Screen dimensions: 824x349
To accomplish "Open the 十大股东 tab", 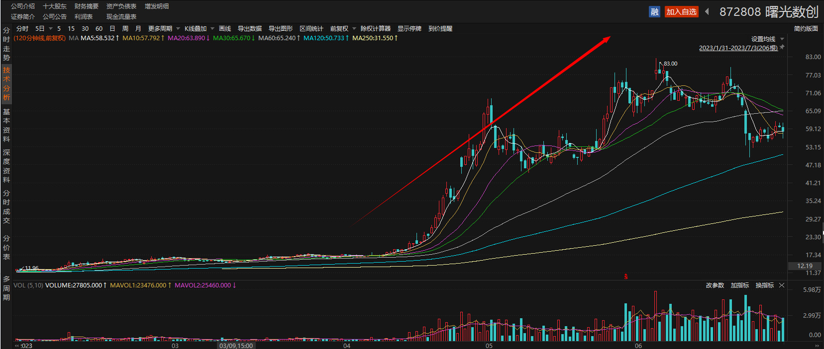I will (x=55, y=6).
